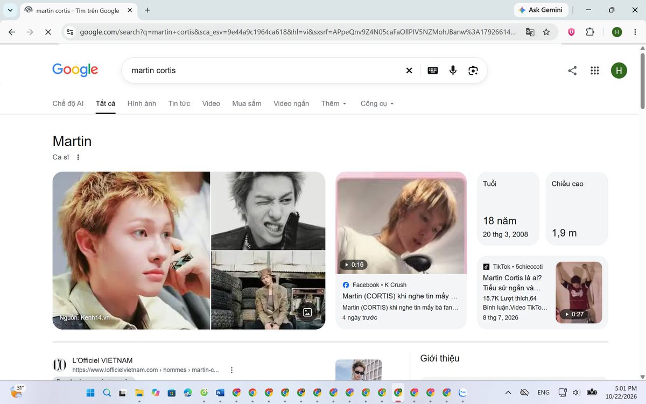This screenshot has height=404, width=646.
Task: Switch to the Tin tức tab
Action: pyautogui.click(x=179, y=103)
